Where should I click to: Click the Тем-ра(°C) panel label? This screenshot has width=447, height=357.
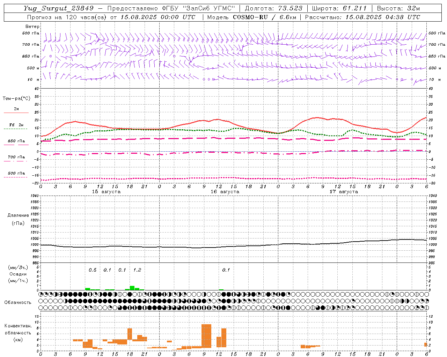click(16, 99)
